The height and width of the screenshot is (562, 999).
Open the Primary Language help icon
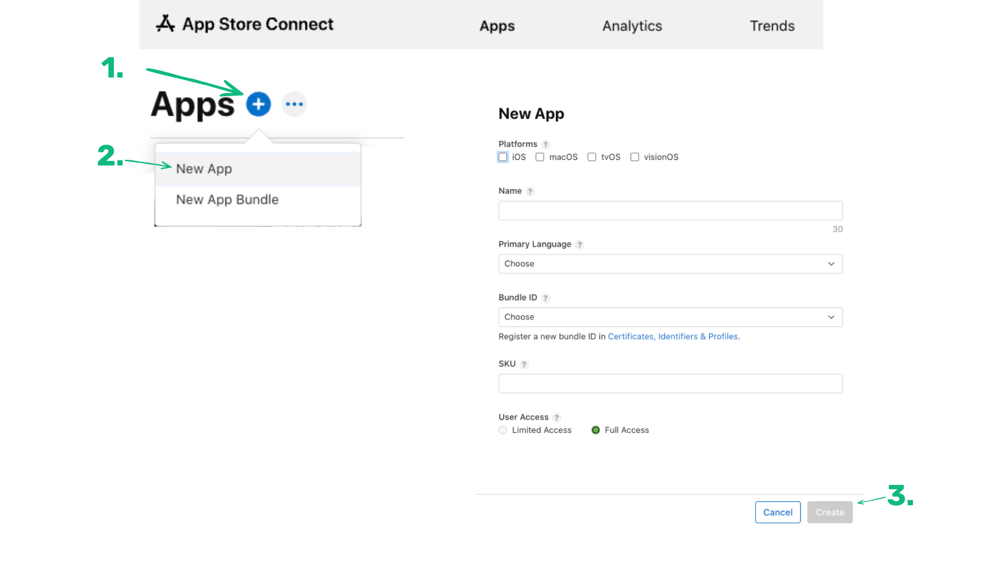pos(580,244)
